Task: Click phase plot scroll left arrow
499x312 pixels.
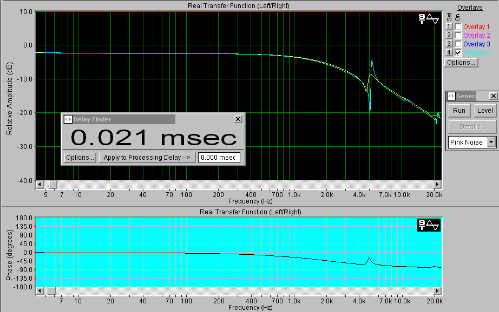Action: point(40,291)
